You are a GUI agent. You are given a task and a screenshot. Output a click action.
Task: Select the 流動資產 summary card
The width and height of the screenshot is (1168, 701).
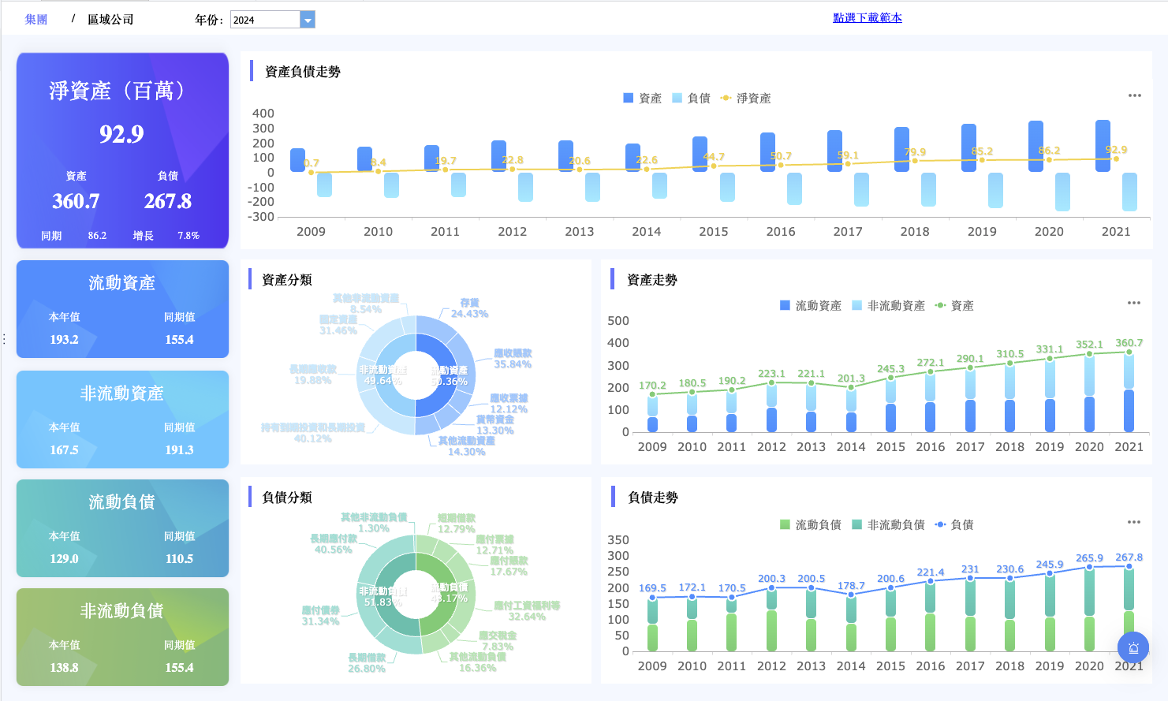coord(122,309)
